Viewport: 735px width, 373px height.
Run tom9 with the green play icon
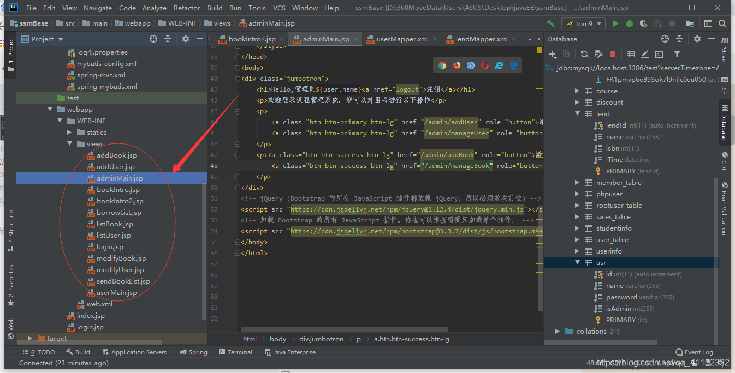tap(616, 23)
